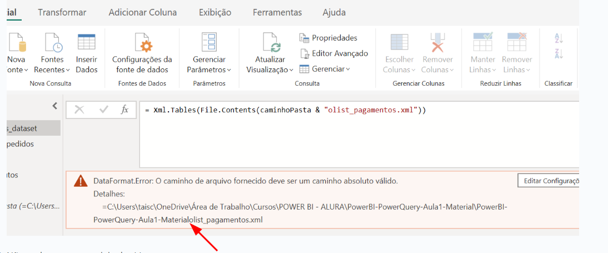Collapse the queries pane with the chevron
Image resolution: width=608 pixels, height=253 pixels.
[x=54, y=106]
